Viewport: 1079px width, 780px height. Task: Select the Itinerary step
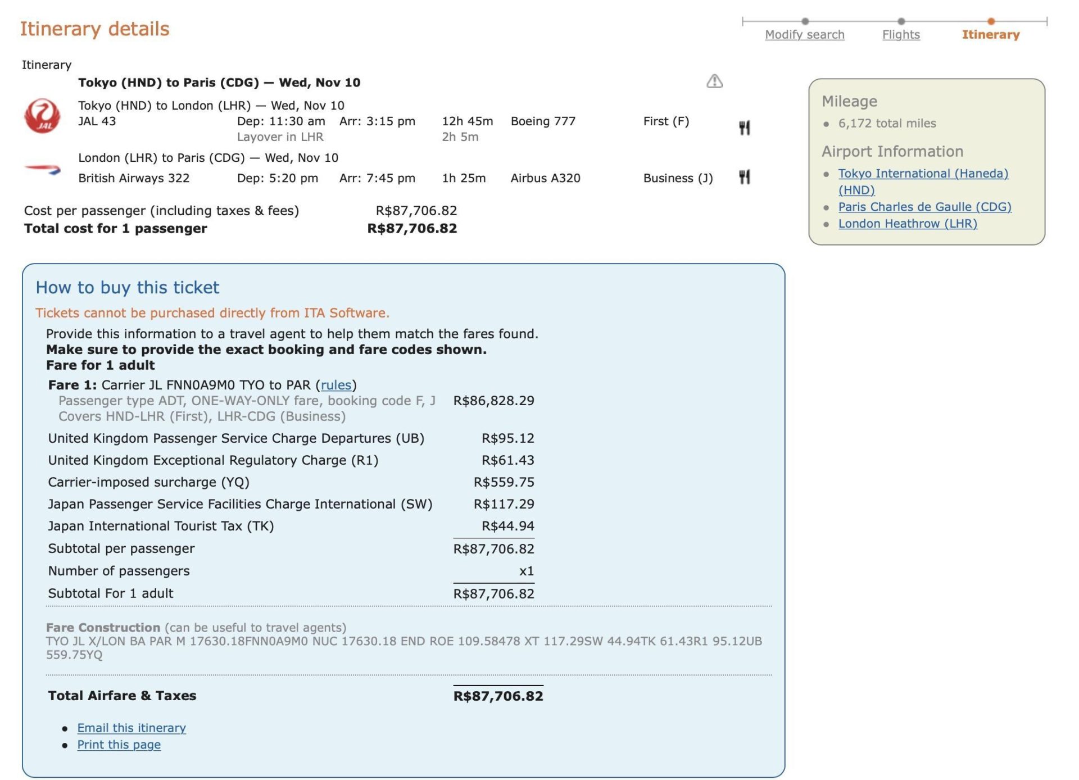pos(990,35)
